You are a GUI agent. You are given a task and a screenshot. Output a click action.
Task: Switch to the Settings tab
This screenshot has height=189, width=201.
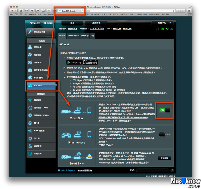[x=85, y=36]
